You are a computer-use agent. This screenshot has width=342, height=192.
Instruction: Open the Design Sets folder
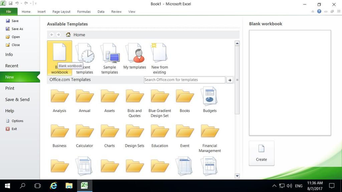pos(135,136)
